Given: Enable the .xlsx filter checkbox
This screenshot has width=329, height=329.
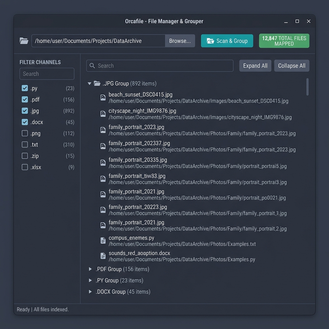Looking at the screenshot, I should 25,167.
